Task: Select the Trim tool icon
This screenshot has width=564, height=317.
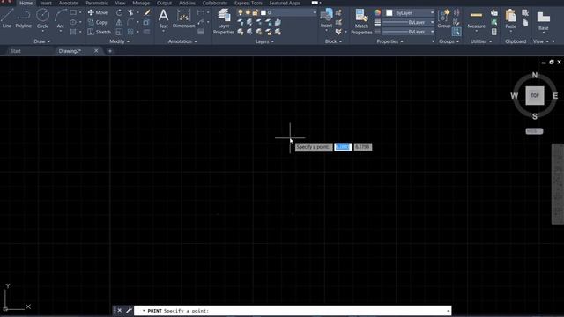Action: (x=130, y=12)
